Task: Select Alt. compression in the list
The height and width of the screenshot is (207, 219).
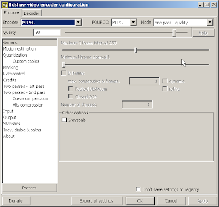Action: tap(30, 105)
